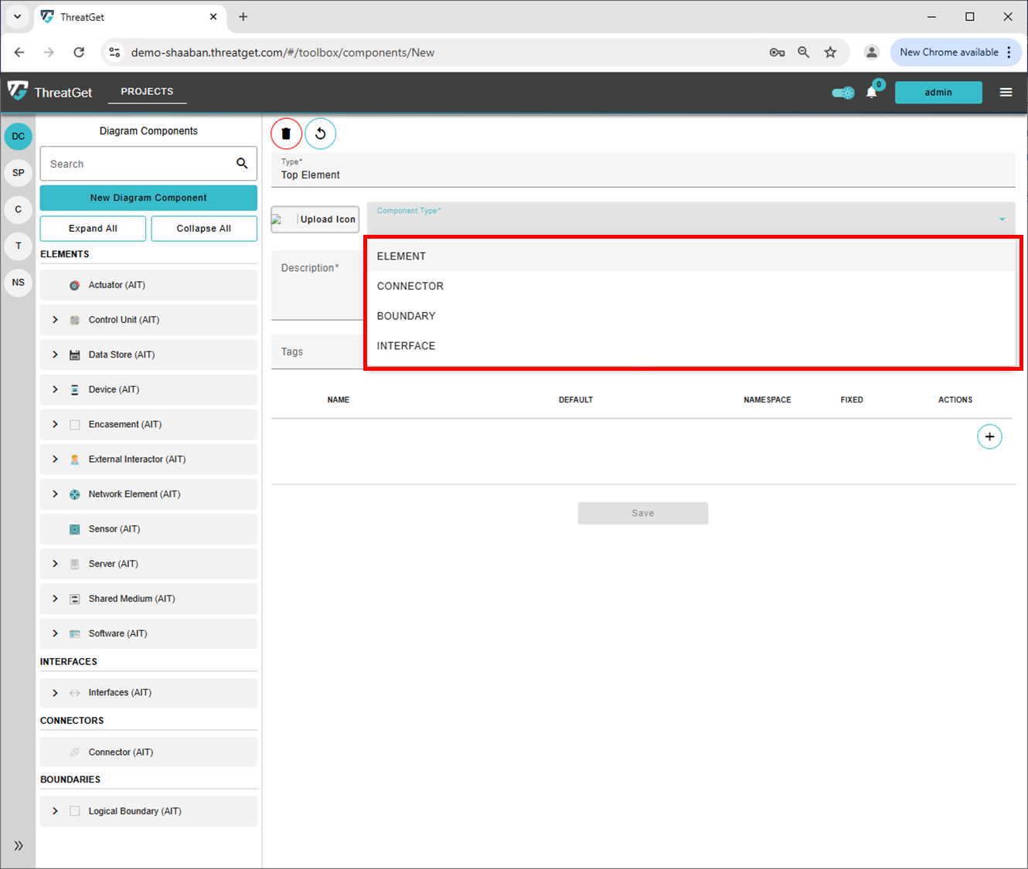Toggle the theme switch in header
The height and width of the screenshot is (869, 1028).
click(x=842, y=93)
